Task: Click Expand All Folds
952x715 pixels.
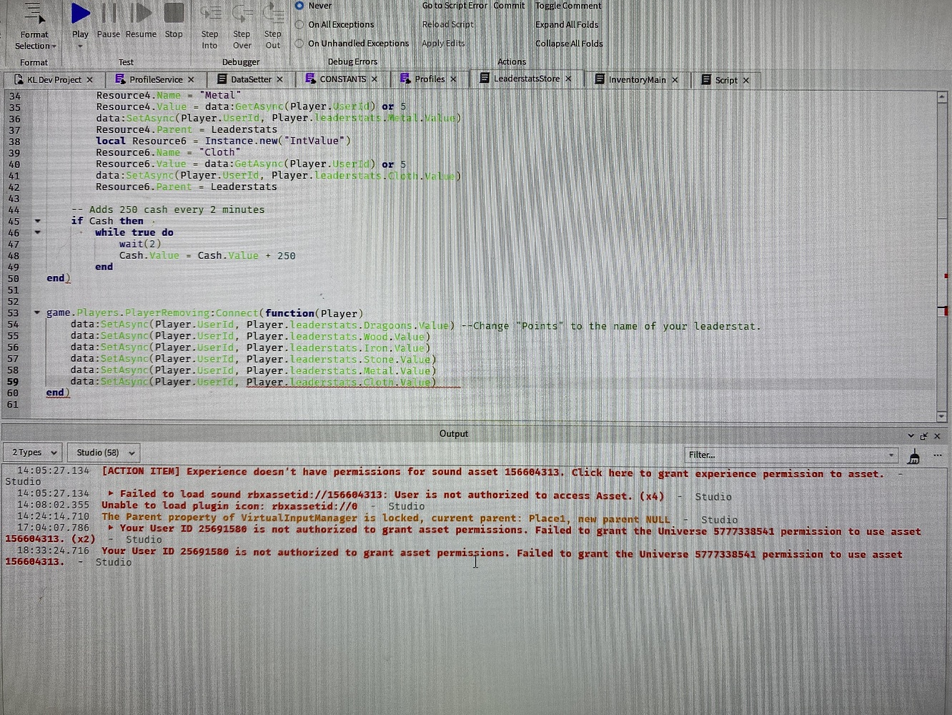Action: 567,24
